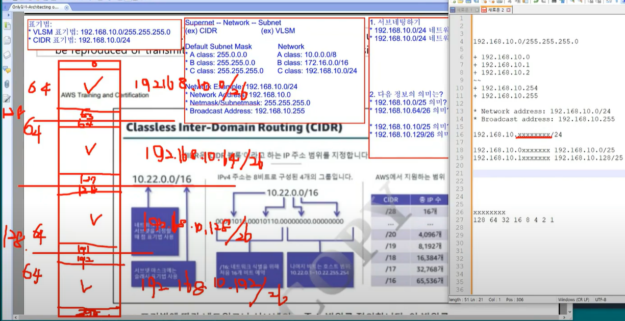Viewport: 625px width, 321px height.
Task: Click editor line 192.168.10.xxxxxxxx/24
Action: coord(517,135)
